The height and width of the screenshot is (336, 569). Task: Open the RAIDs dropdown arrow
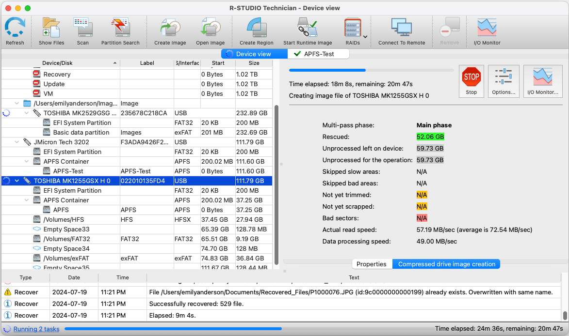tap(365, 37)
